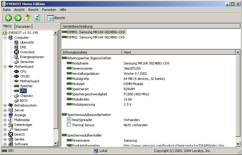This screenshot has height=155, width=242.
Task: Switch to the Favoriten tab
Action: pyautogui.click(x=23, y=27)
